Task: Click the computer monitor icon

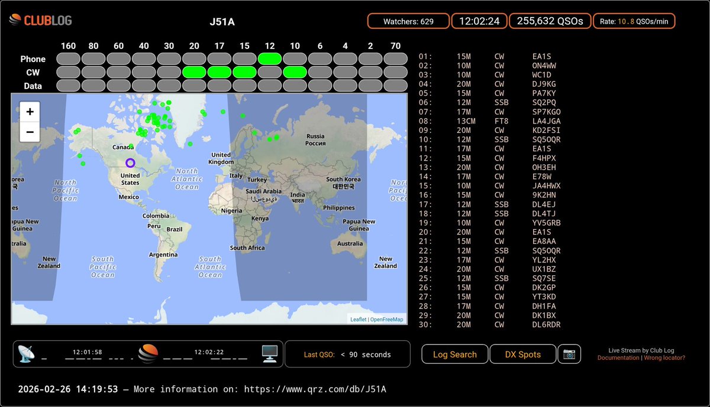Action: pyautogui.click(x=270, y=353)
